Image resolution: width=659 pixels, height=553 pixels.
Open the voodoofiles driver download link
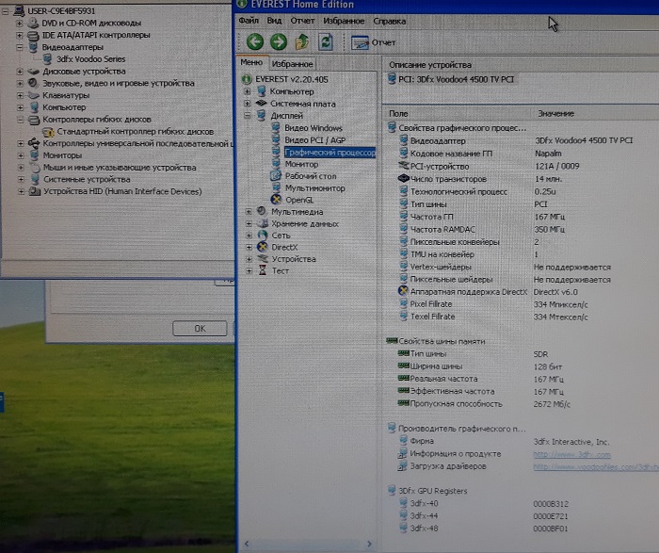596,466
